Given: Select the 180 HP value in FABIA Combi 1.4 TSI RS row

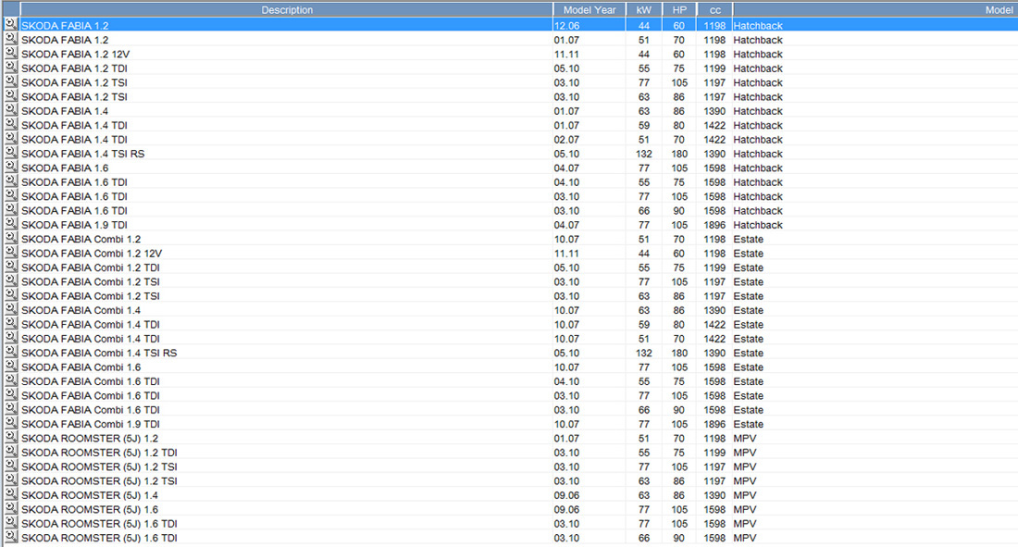Looking at the screenshot, I should (679, 353).
